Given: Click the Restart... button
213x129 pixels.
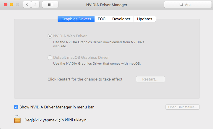Looking at the screenshot, I should [x=150, y=79].
